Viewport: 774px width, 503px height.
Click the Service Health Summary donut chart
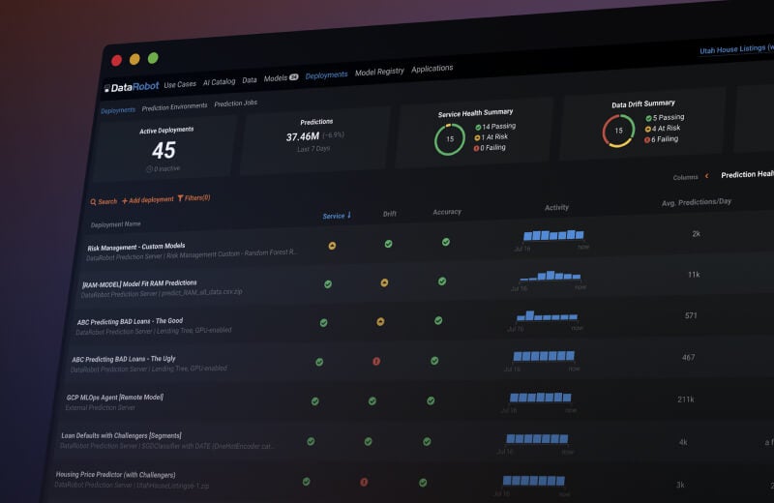(450, 139)
